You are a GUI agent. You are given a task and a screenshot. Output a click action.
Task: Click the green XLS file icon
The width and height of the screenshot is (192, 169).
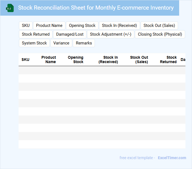pyautogui.click(x=10, y=8)
